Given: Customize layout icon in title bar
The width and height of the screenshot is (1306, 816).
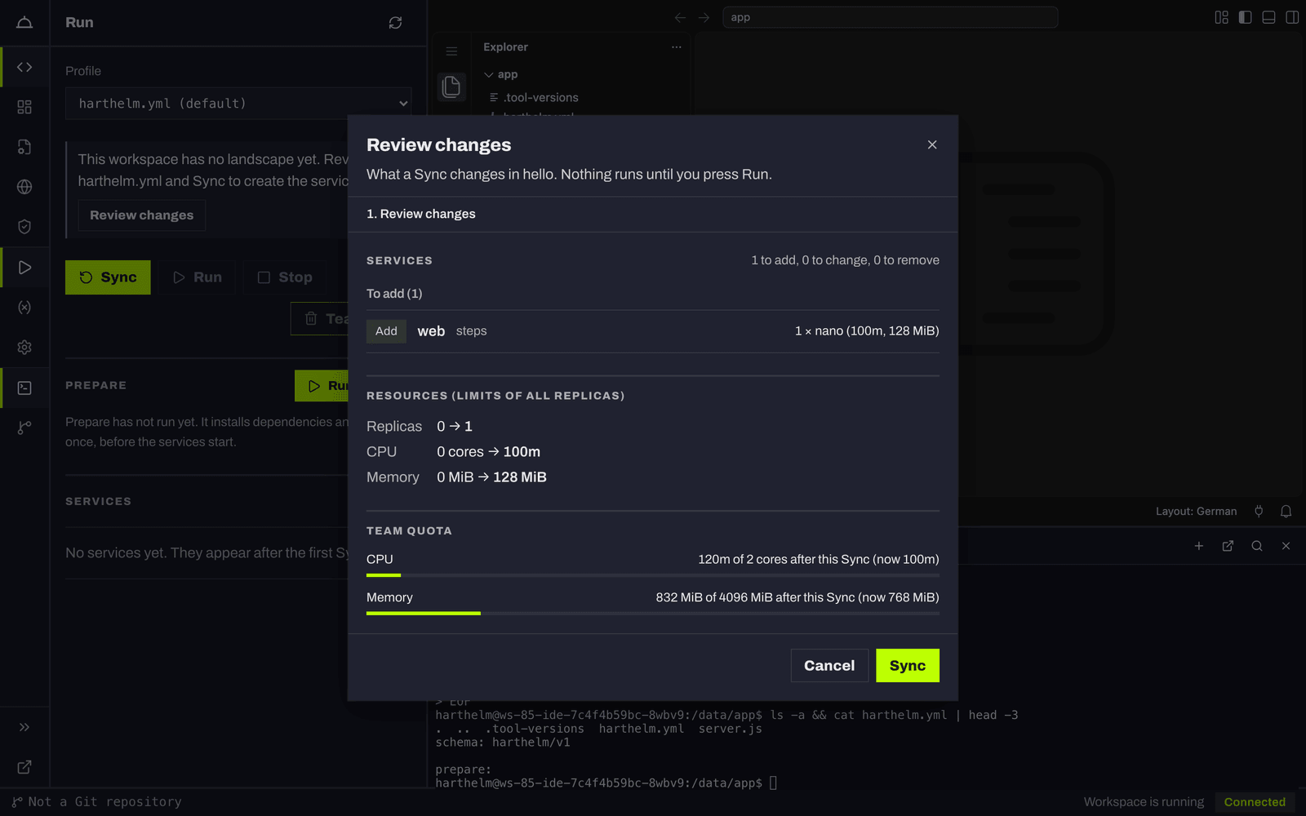Looking at the screenshot, I should tap(1221, 17).
